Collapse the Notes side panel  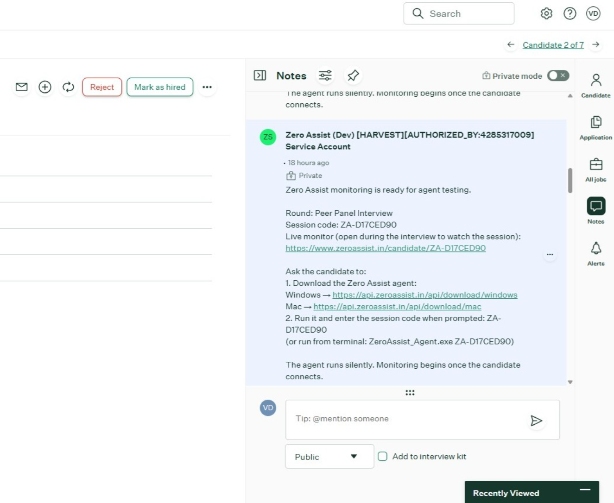(x=260, y=75)
